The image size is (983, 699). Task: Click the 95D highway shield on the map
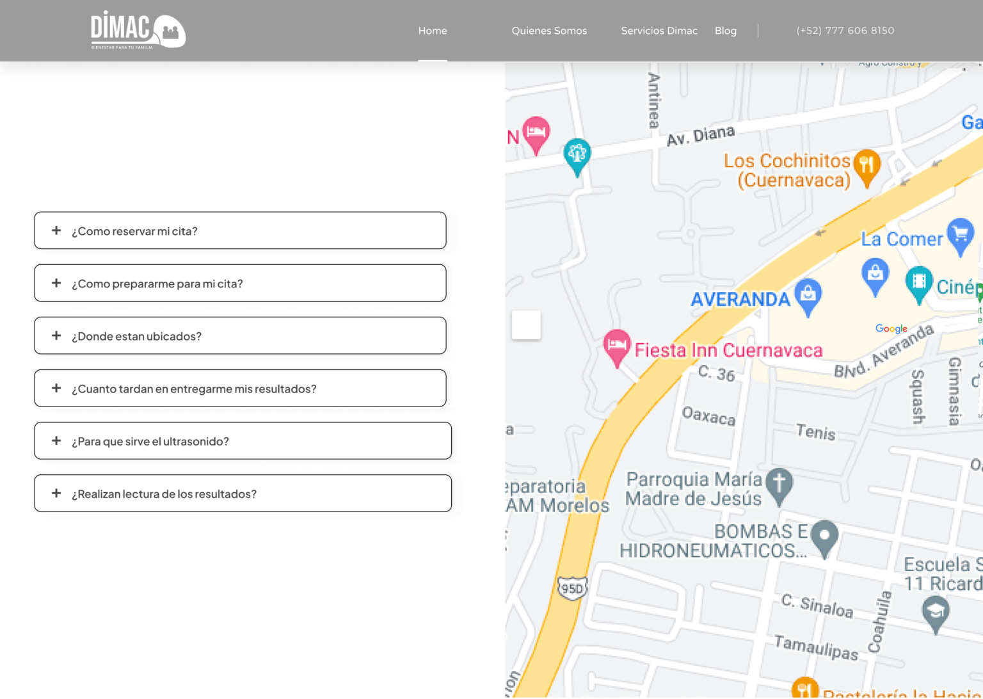tap(572, 588)
